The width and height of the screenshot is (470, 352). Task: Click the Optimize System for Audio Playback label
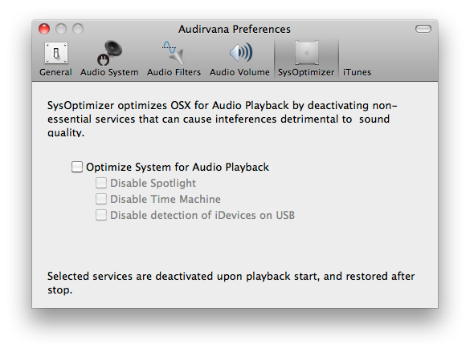pyautogui.click(x=178, y=167)
